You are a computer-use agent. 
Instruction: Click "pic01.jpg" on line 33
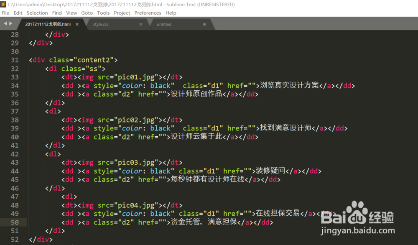click(x=136, y=77)
